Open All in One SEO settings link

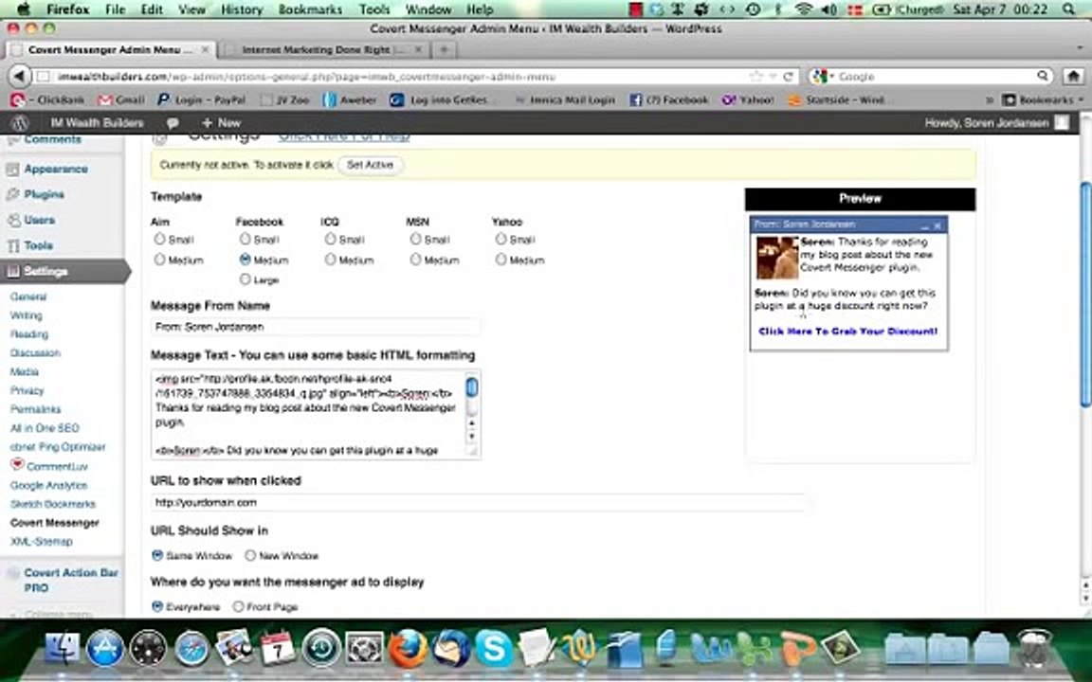tap(45, 428)
